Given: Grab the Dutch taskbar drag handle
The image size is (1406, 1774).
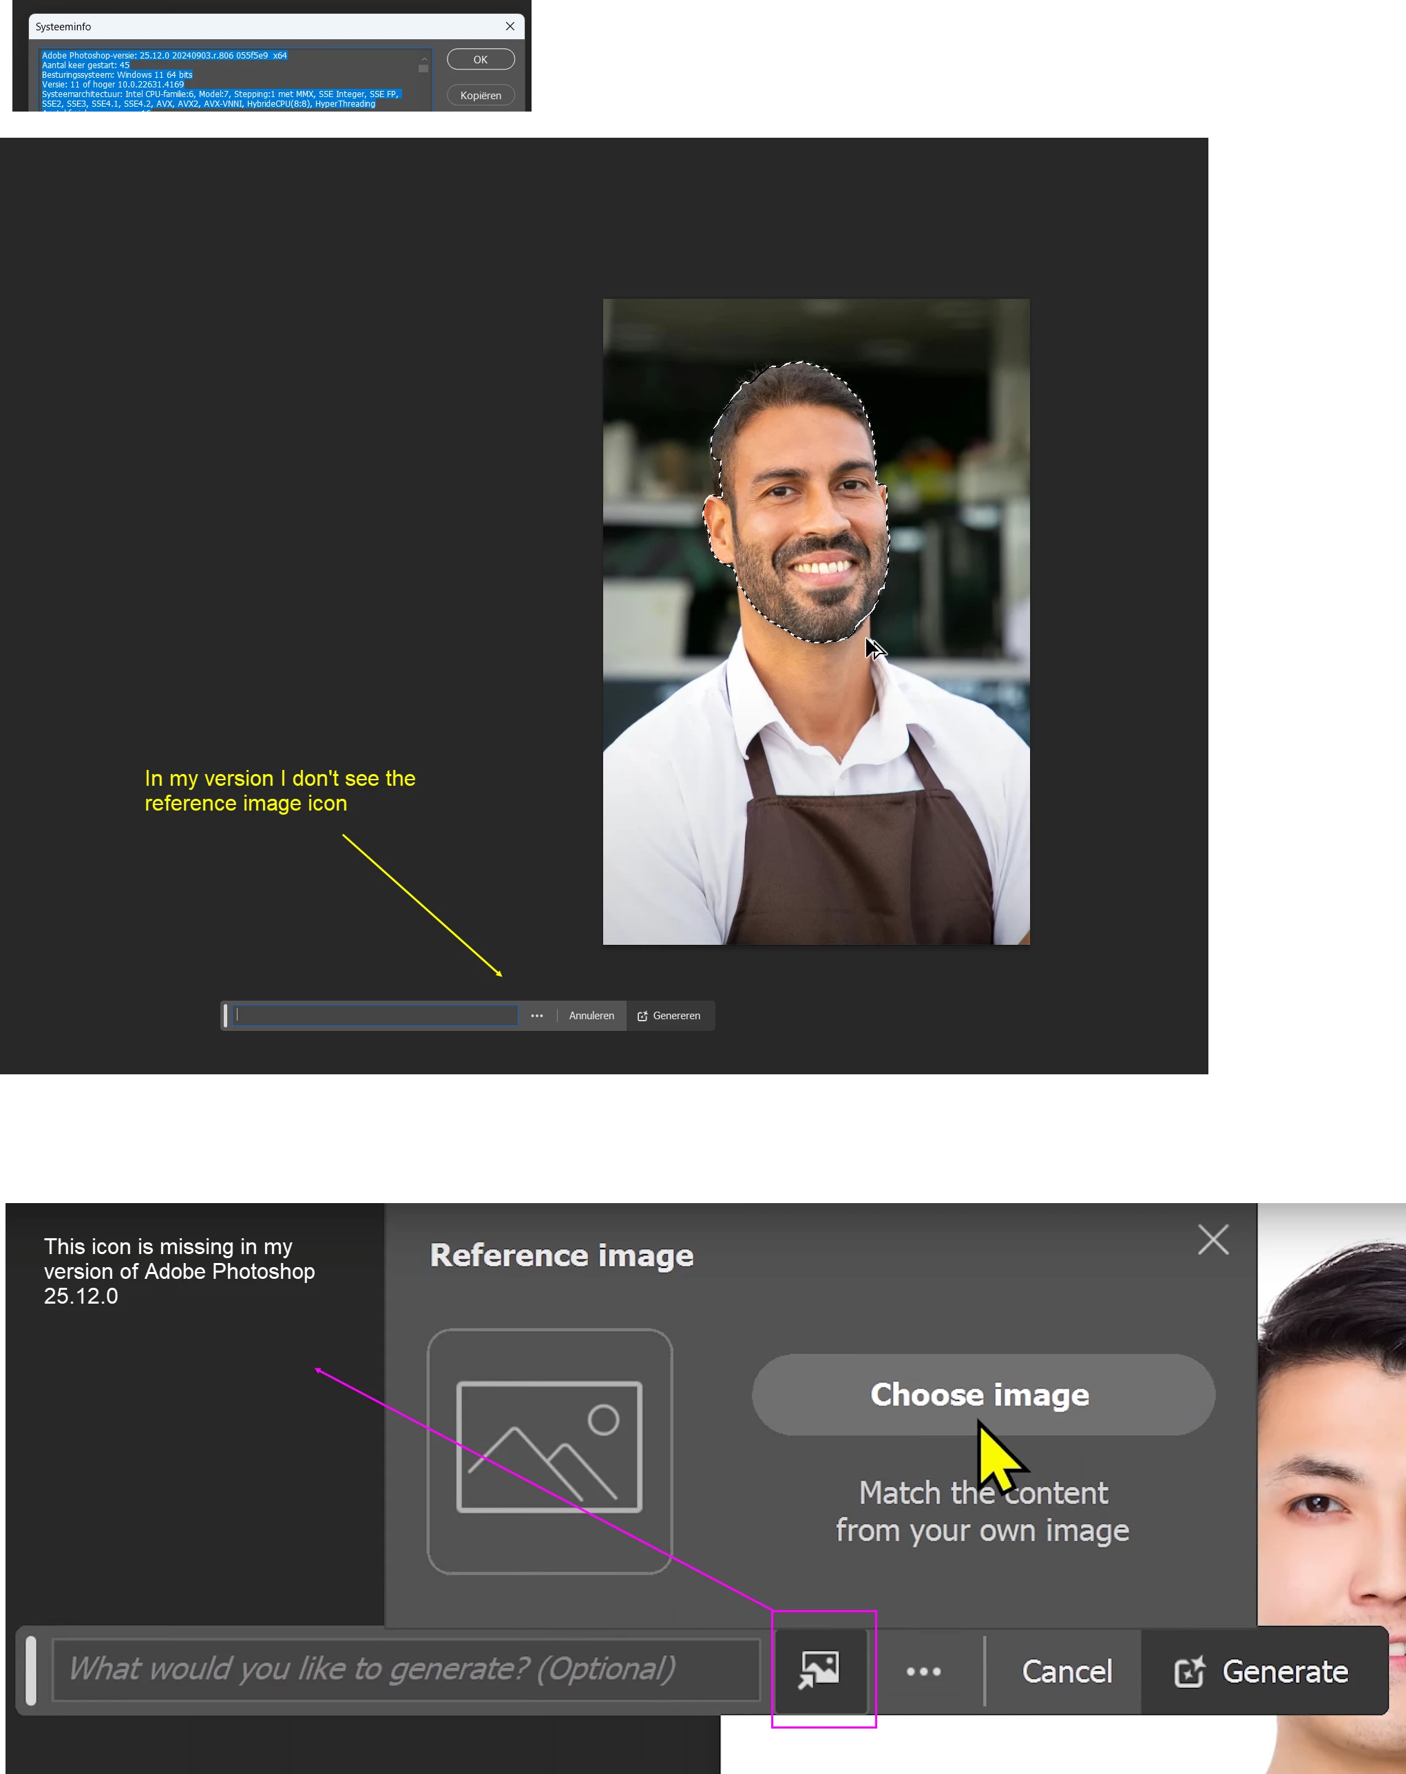Looking at the screenshot, I should click(225, 1015).
